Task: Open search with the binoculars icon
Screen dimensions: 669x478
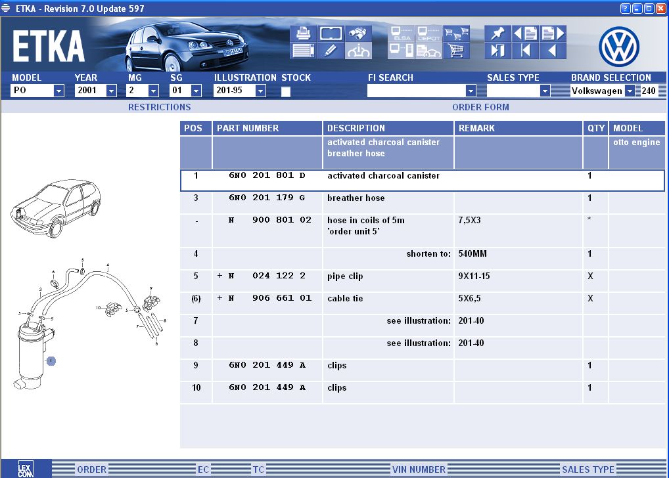Action: pos(358,33)
